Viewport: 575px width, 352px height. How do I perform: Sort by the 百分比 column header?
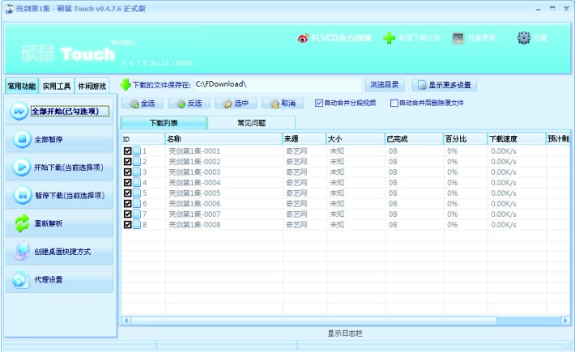click(x=466, y=139)
